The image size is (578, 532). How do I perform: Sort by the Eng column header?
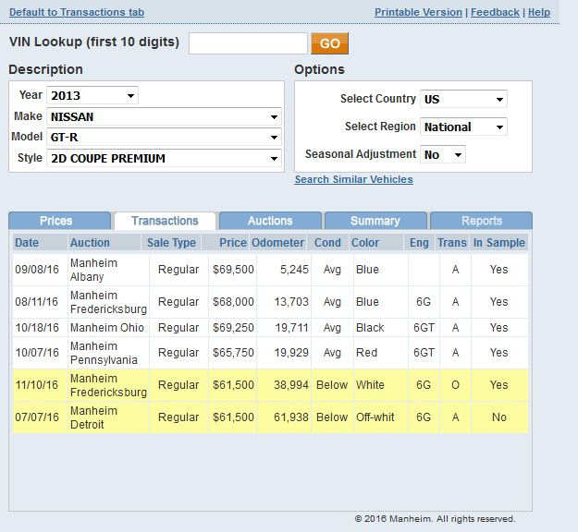coord(419,243)
